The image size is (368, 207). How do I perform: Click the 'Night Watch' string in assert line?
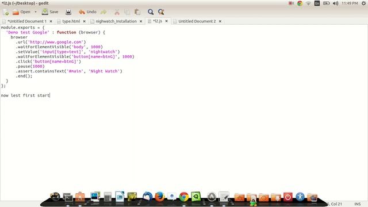(x=104, y=71)
